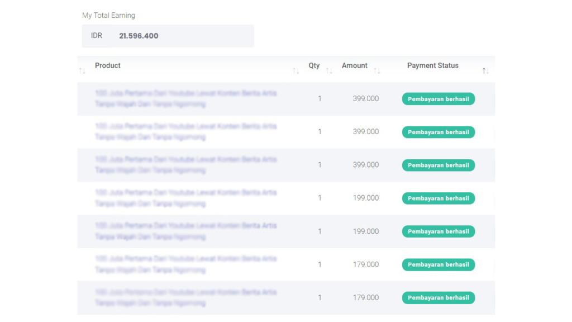Click the quantity cell in the last row
Image resolution: width=572 pixels, height=322 pixels.
click(320, 297)
